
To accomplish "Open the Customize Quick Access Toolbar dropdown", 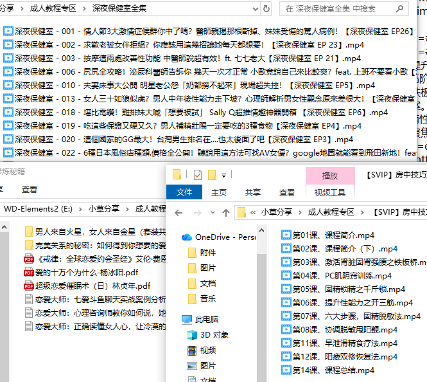I will coord(223,175).
